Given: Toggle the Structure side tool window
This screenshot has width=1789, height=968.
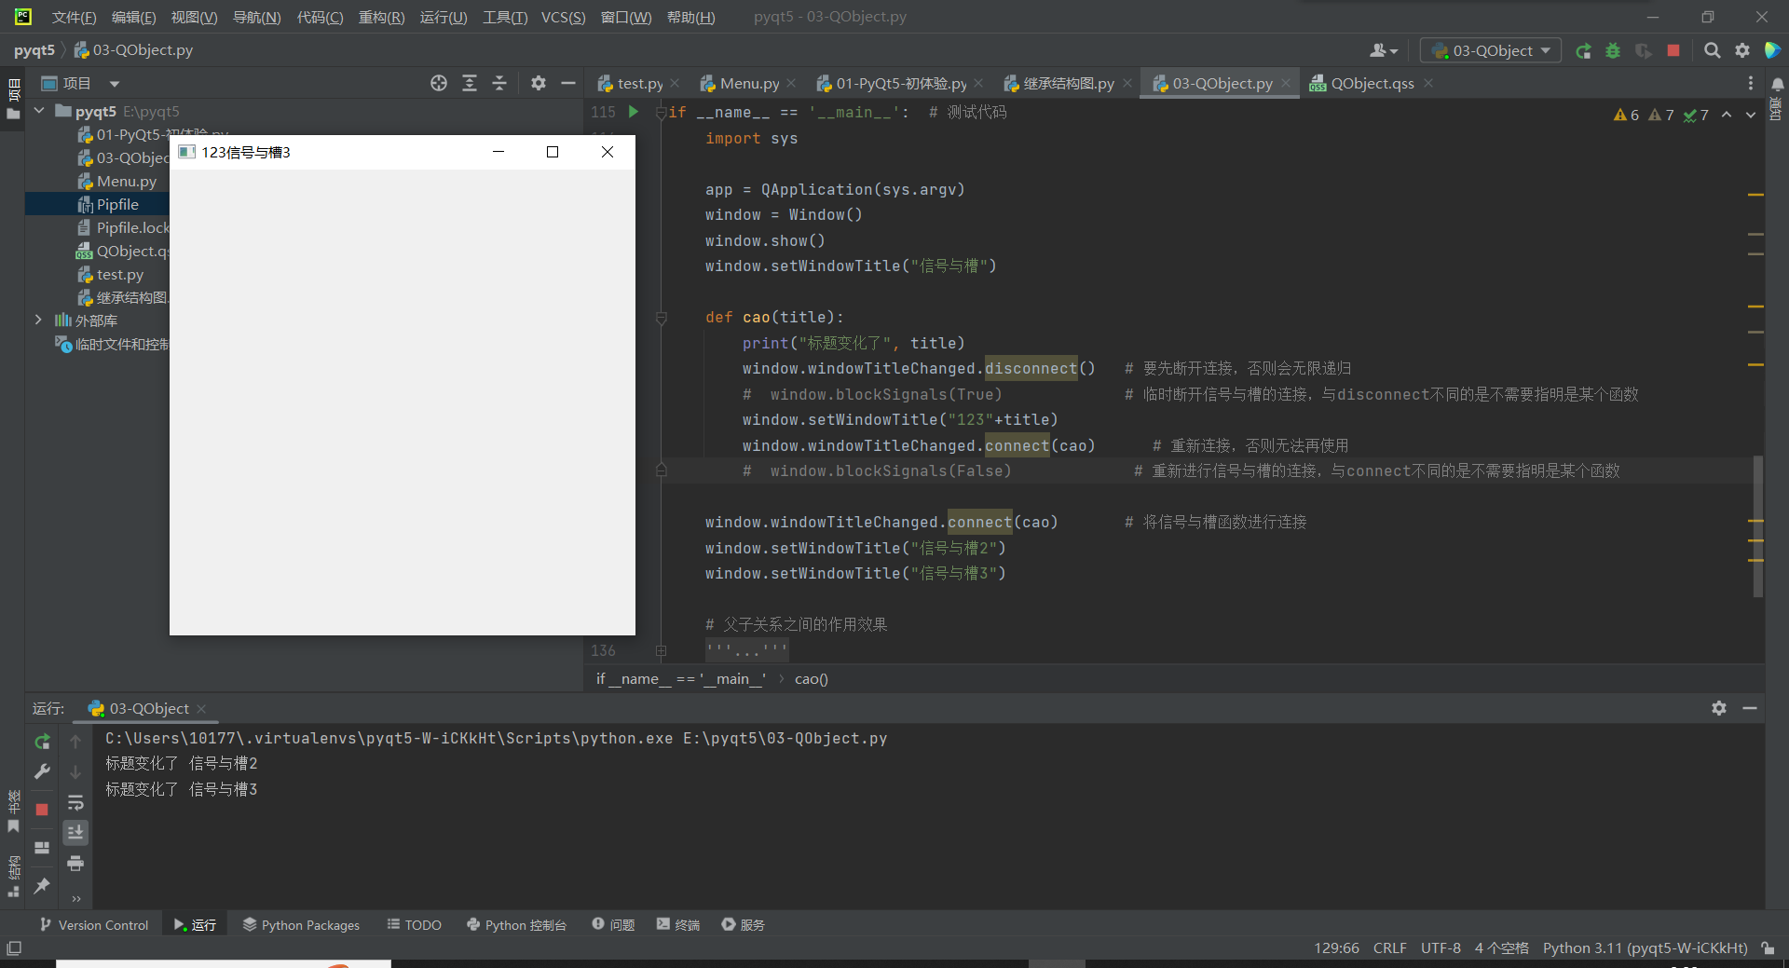Looking at the screenshot, I should click(13, 876).
